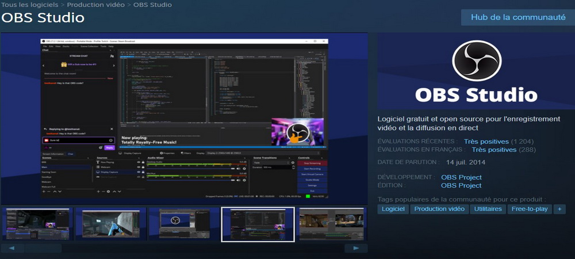
Task: Open recent reviews 'Très positives' link
Action: coord(486,142)
